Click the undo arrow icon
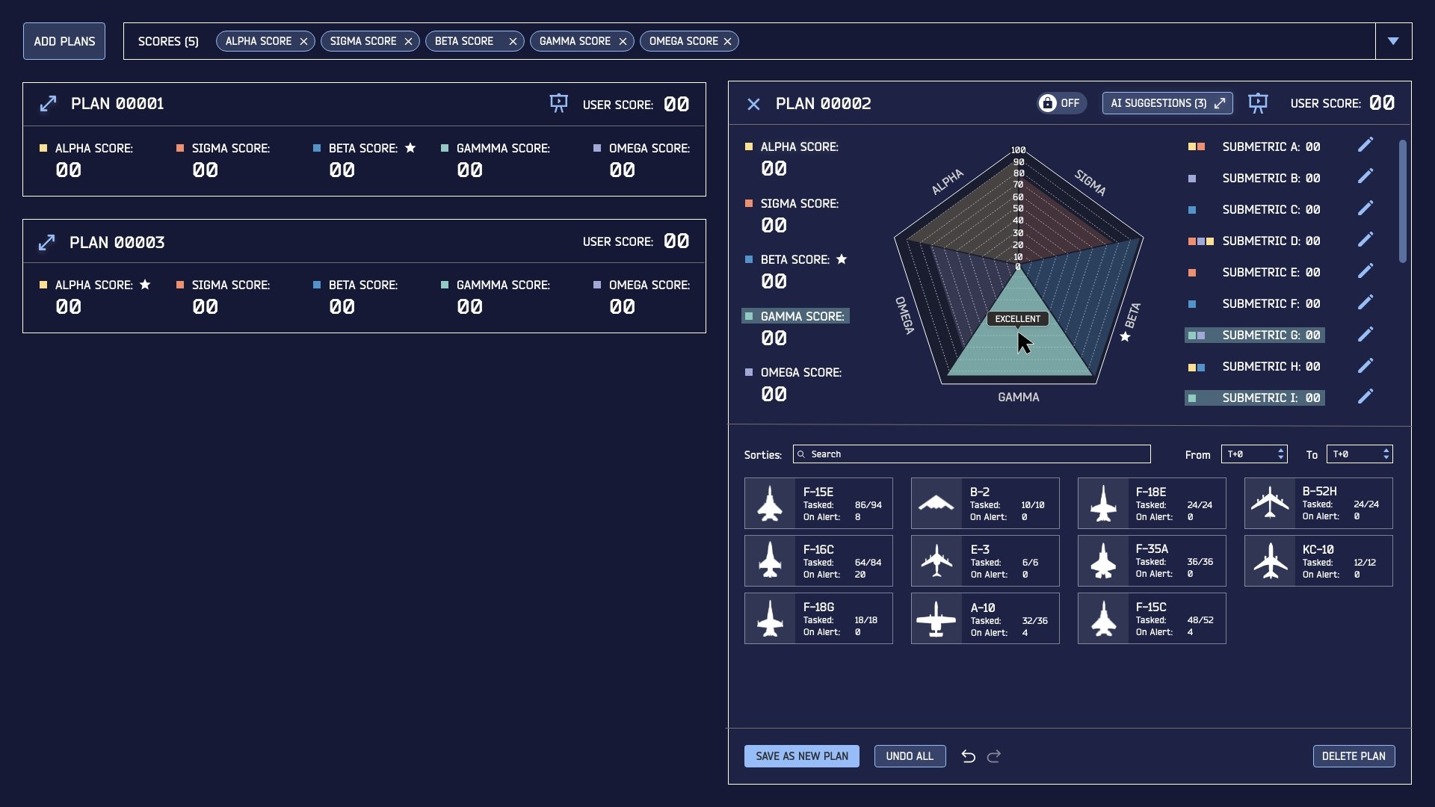1435x807 pixels. click(x=968, y=756)
